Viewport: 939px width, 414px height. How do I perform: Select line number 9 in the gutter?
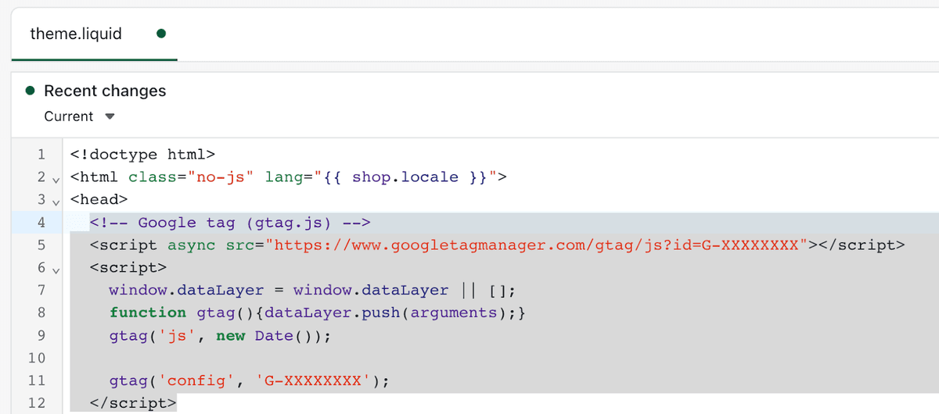pos(41,336)
